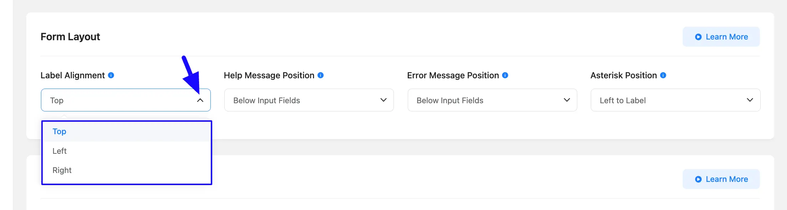Click info icon next to Label Alignment
The width and height of the screenshot is (787, 210).
click(x=111, y=75)
